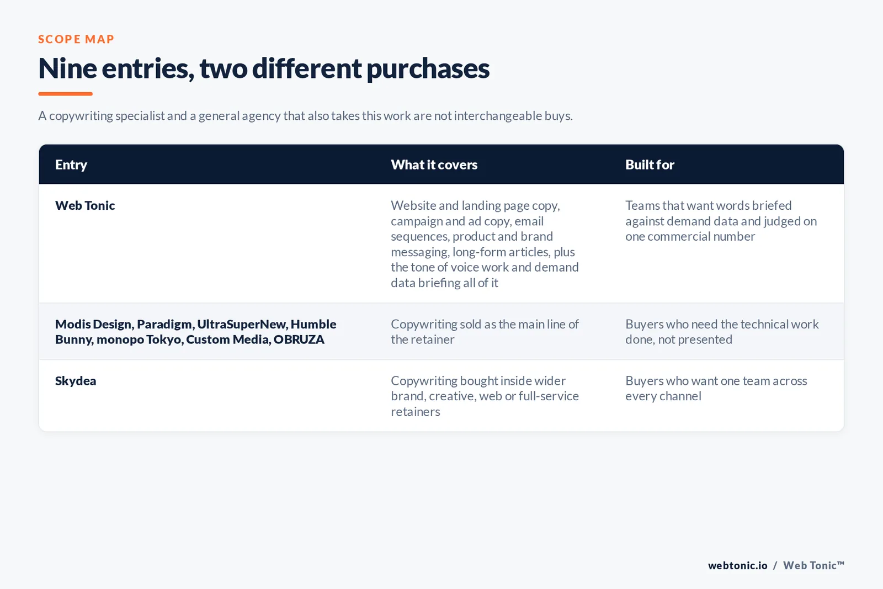Select the Web Tonic entry name
The image size is (883, 589).
pos(85,205)
